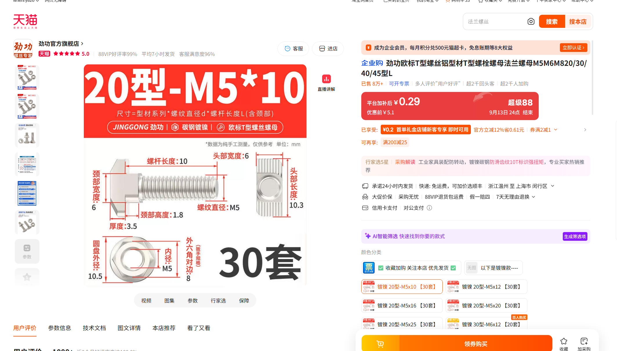
Task: Select option 镀镍 20型-M5x12【30套】
Action: click(x=486, y=287)
